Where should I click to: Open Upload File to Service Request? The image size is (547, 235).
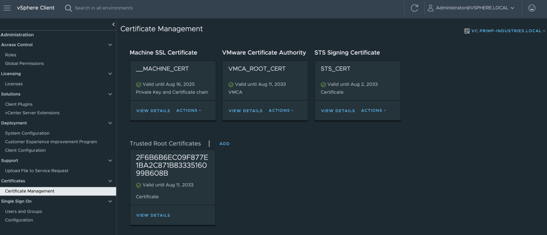[37, 171]
